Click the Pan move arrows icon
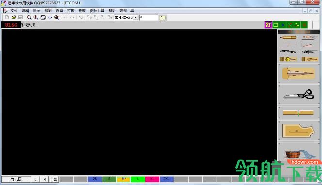This screenshot has width=322, height=185. tap(50, 17)
